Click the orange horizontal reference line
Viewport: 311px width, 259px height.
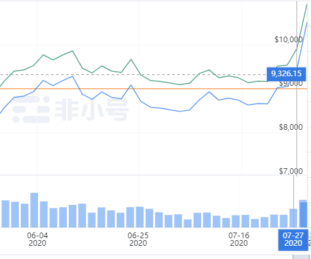(153, 89)
